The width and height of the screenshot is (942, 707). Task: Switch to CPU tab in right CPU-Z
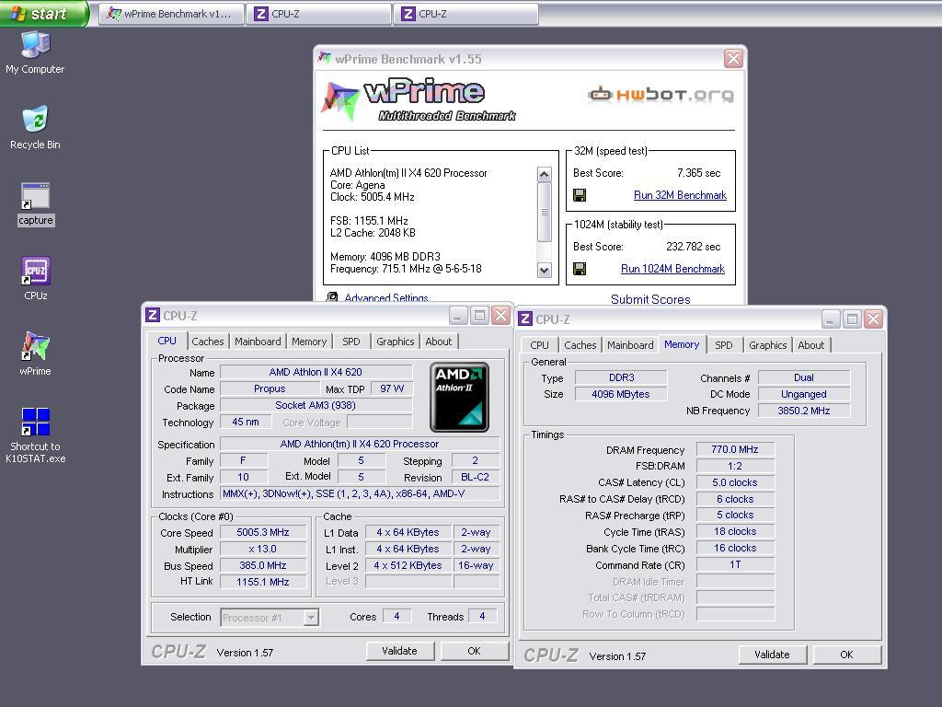[x=539, y=345]
